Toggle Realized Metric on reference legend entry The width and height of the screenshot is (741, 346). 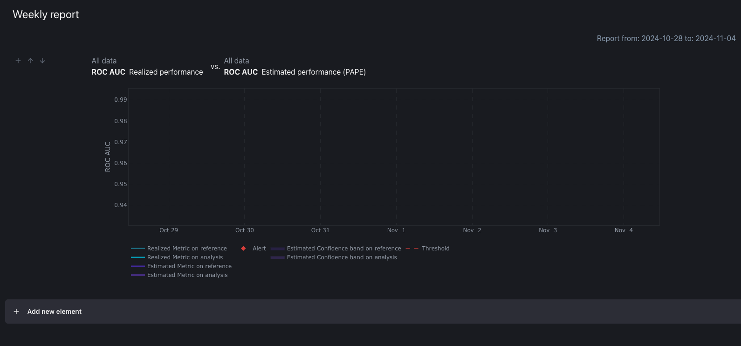[187, 249]
